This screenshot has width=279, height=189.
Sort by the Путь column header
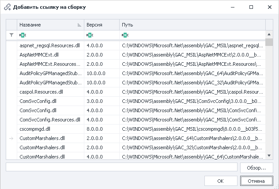[x=192, y=25]
